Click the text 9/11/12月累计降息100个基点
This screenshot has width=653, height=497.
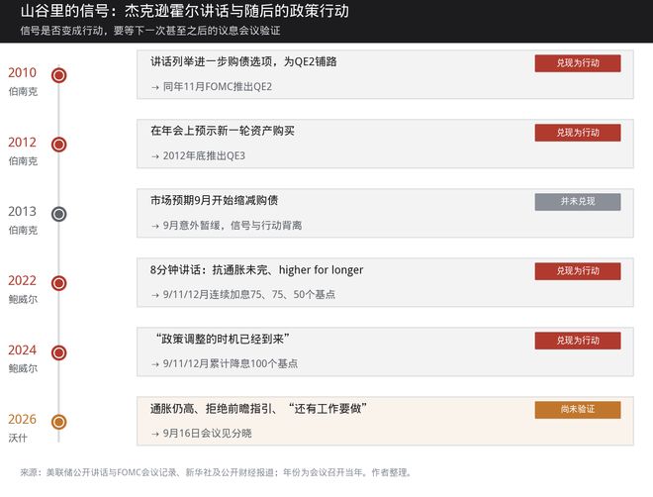(x=231, y=363)
